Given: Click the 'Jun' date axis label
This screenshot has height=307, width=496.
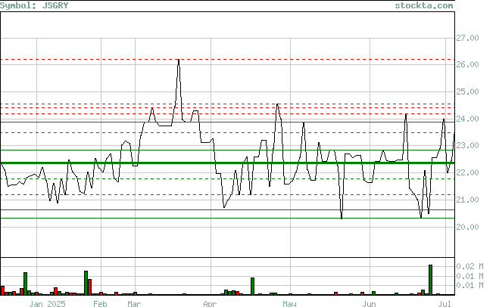Looking at the screenshot, I should click(369, 303).
